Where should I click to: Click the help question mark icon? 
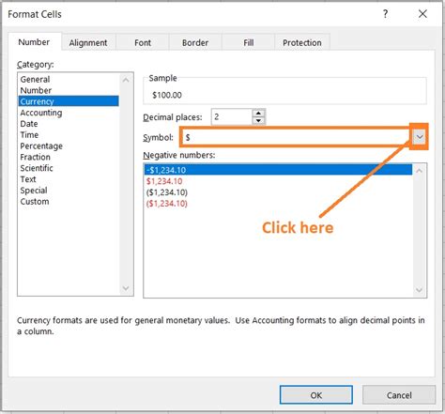tap(386, 14)
